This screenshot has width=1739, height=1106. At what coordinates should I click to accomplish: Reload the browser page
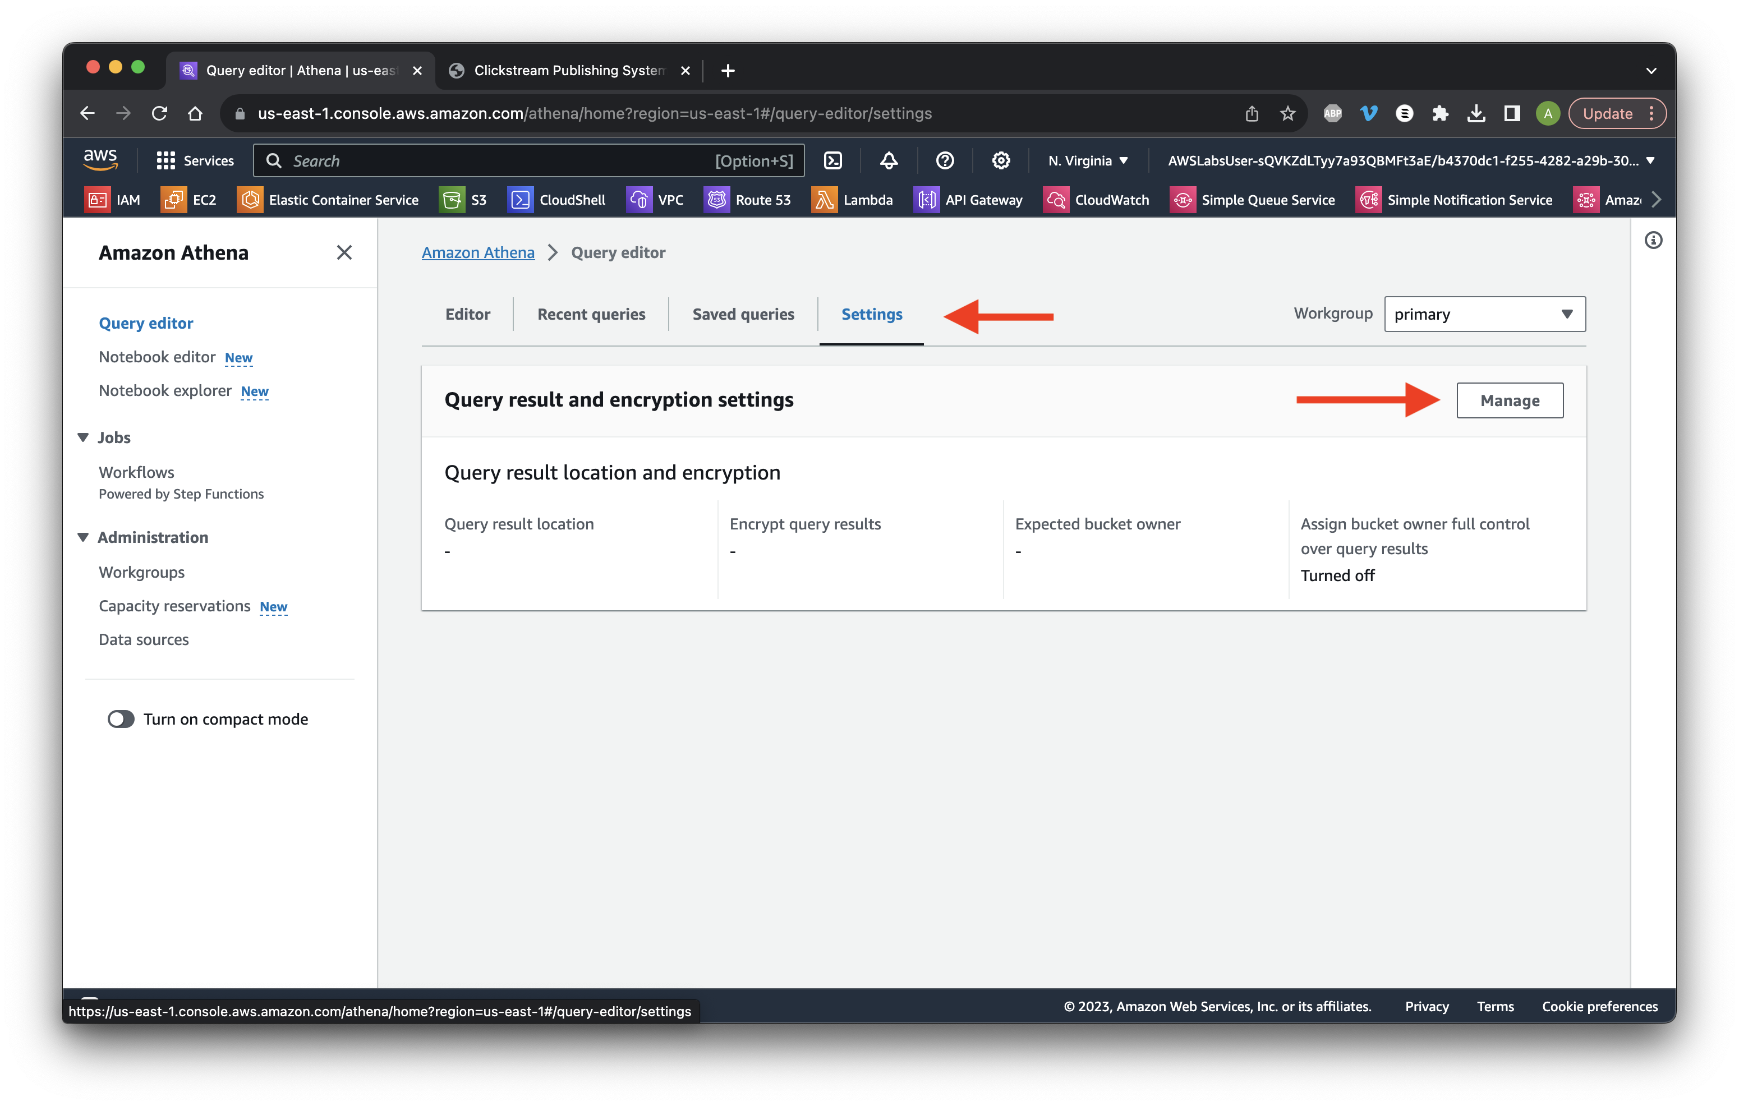point(159,113)
